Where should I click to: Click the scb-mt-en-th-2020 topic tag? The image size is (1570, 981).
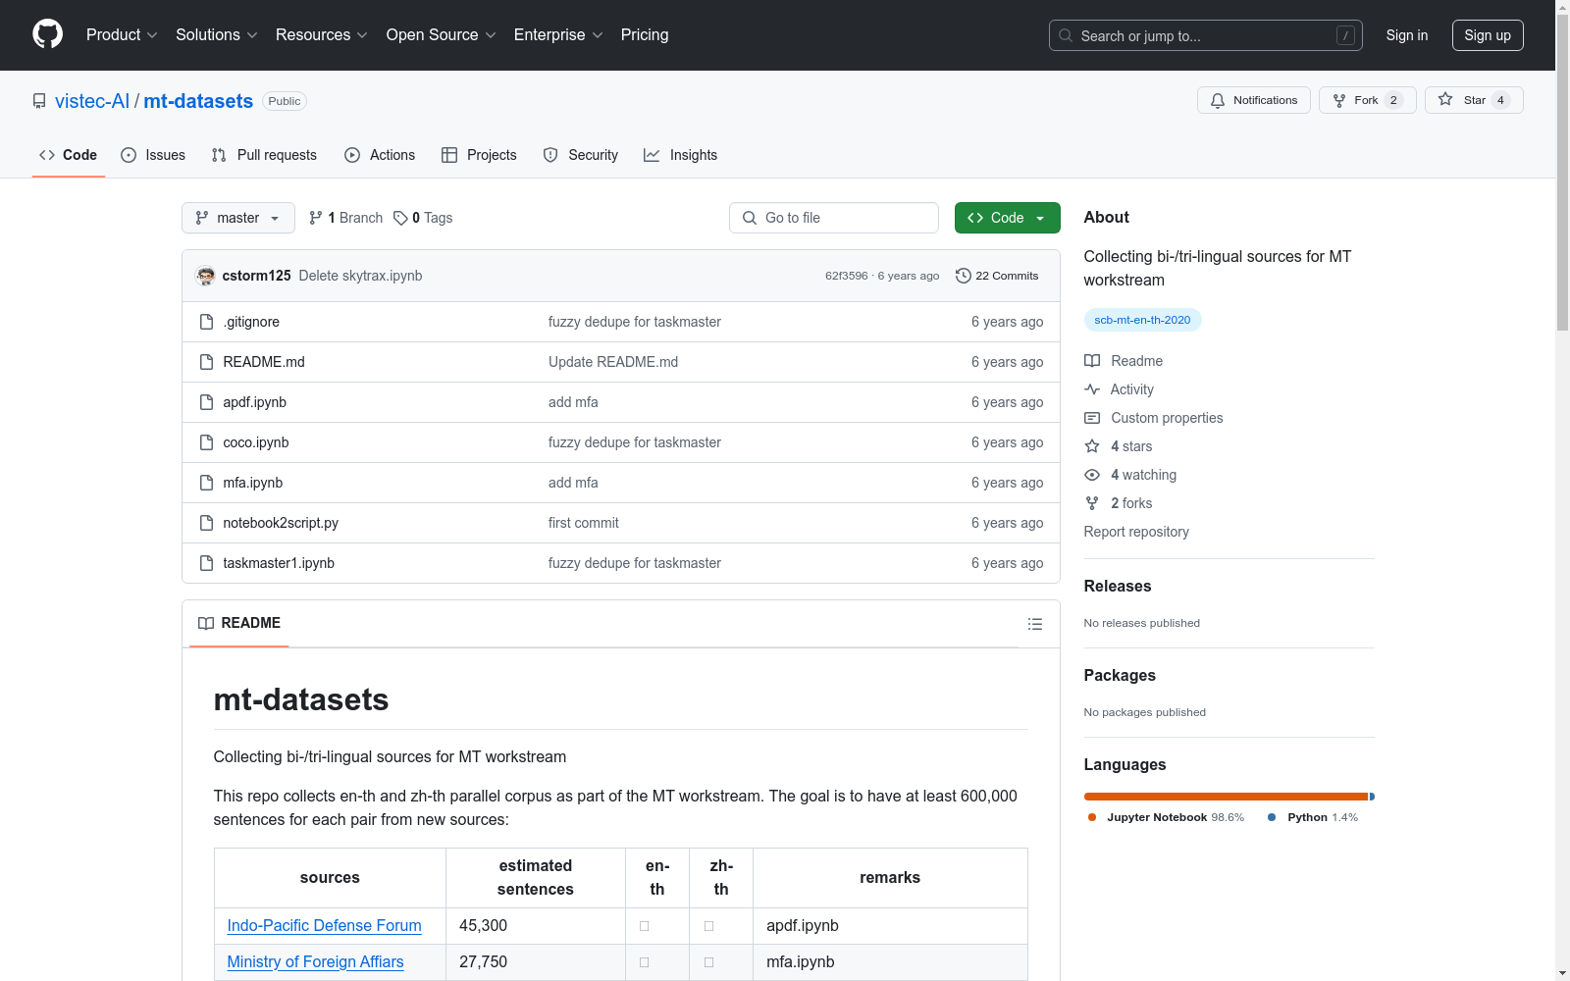coord(1142,320)
